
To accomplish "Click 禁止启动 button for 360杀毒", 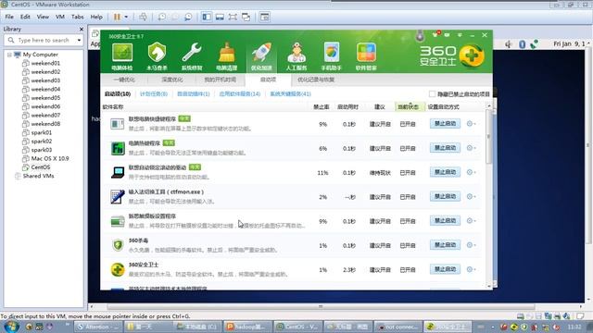I will pyautogui.click(x=445, y=245).
